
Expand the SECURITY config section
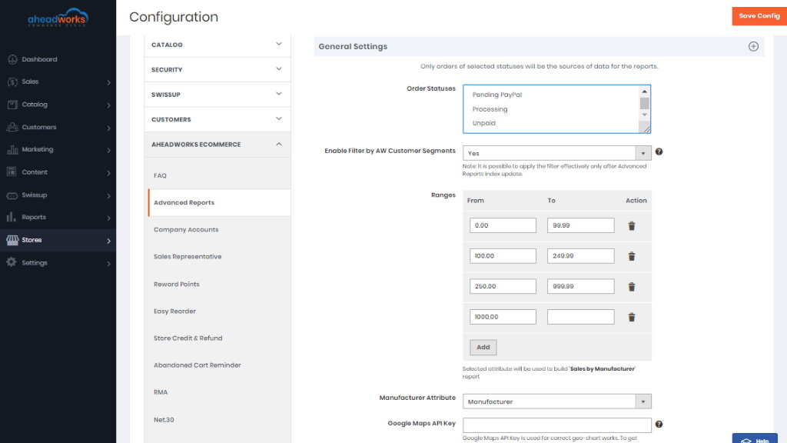(x=217, y=69)
